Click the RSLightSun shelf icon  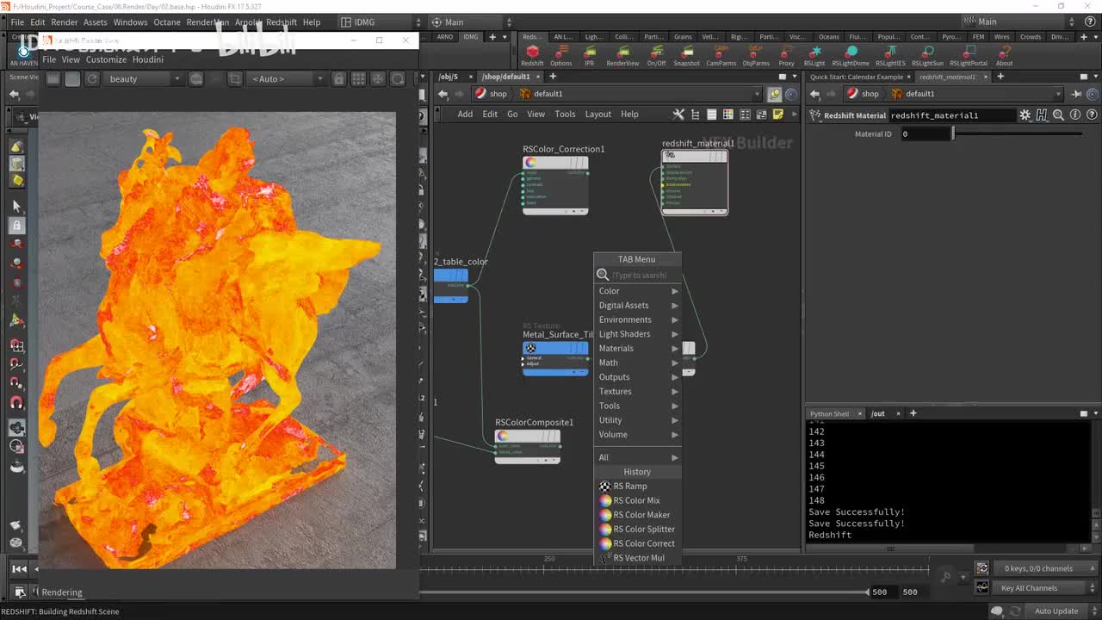927,53
